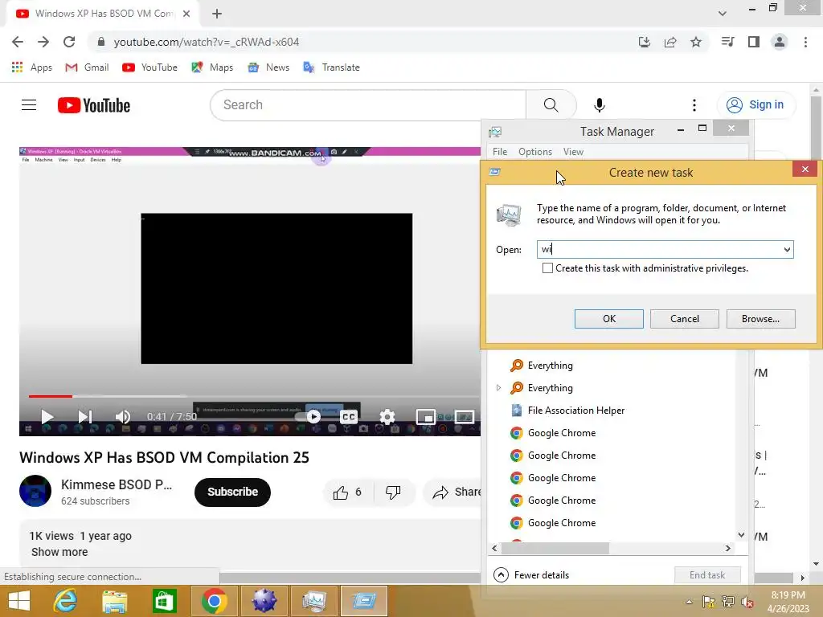Click the YouTube search field

[368, 105]
